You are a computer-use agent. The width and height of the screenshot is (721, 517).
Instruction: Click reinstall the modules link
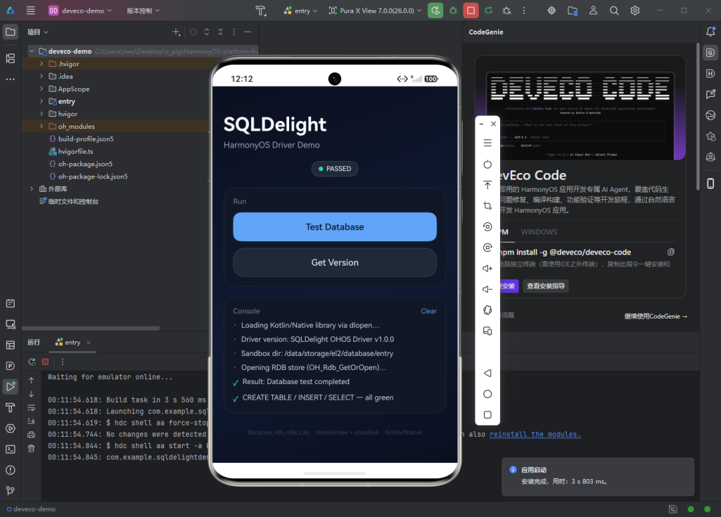tap(535, 434)
